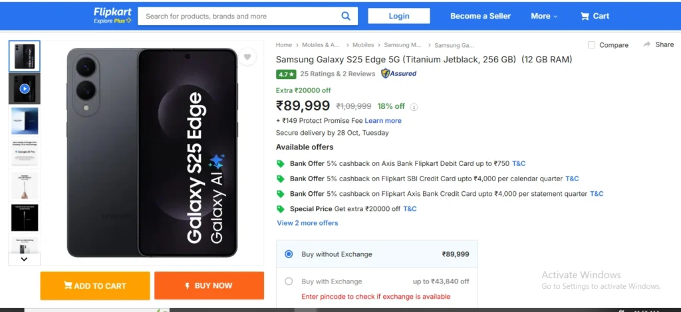681x312 pixels.
Task: Add product to wishlist with heart icon
Action: (x=247, y=57)
